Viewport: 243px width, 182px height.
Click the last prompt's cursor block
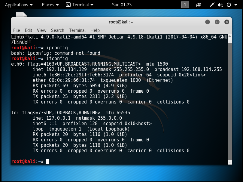[47, 162]
